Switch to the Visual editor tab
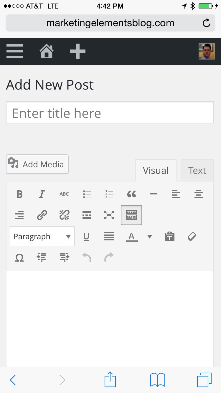221x393 pixels. [156, 171]
